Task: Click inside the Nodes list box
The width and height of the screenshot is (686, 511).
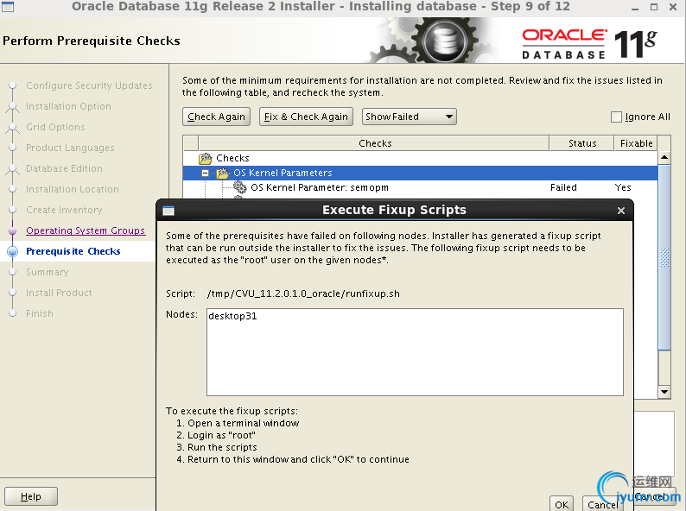Action: click(x=415, y=352)
